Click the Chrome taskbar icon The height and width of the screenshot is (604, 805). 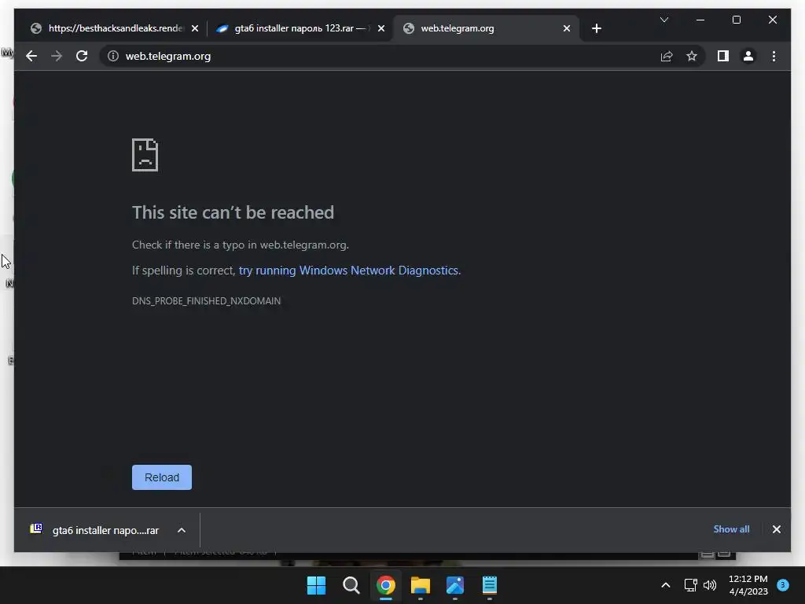pyautogui.click(x=385, y=585)
